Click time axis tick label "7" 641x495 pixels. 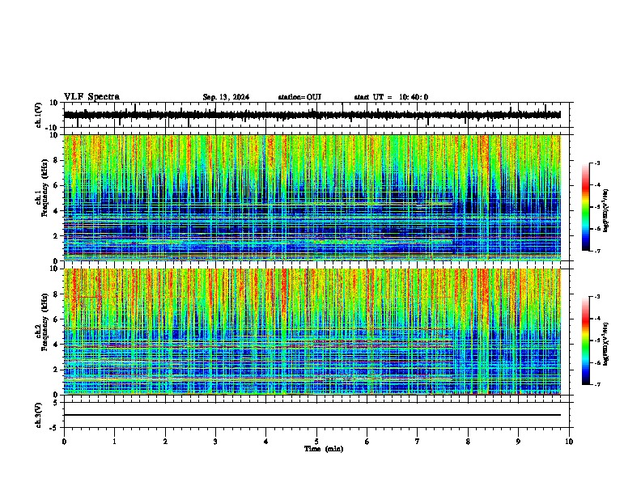tap(418, 442)
